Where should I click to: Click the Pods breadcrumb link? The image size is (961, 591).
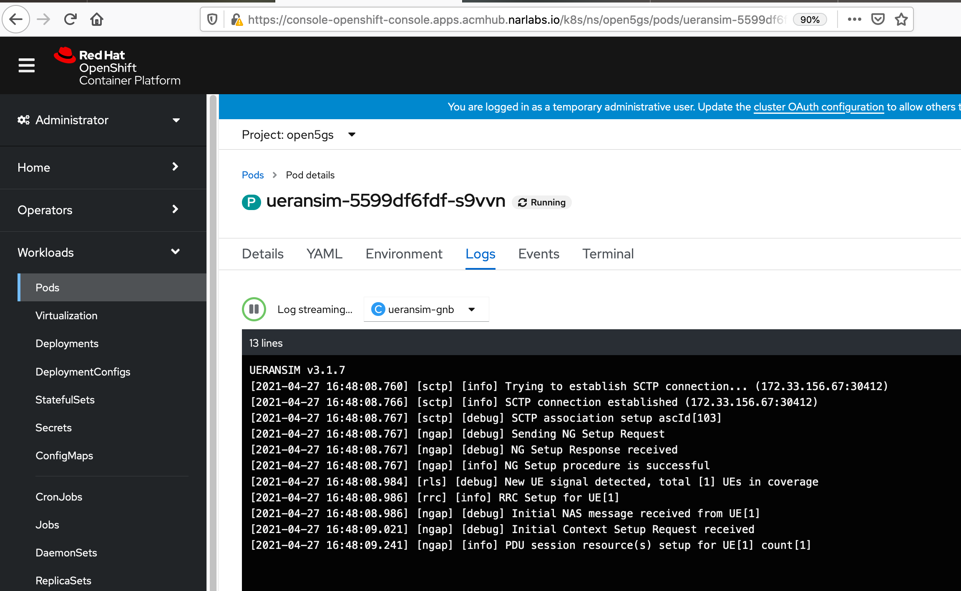click(x=253, y=175)
